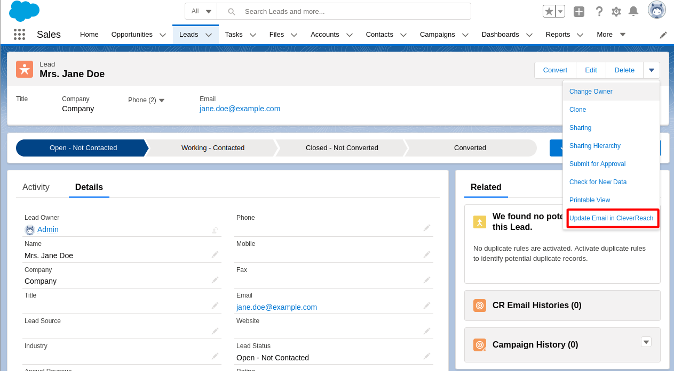Open the More navigation dropdown
The image size is (674, 371).
(611, 35)
